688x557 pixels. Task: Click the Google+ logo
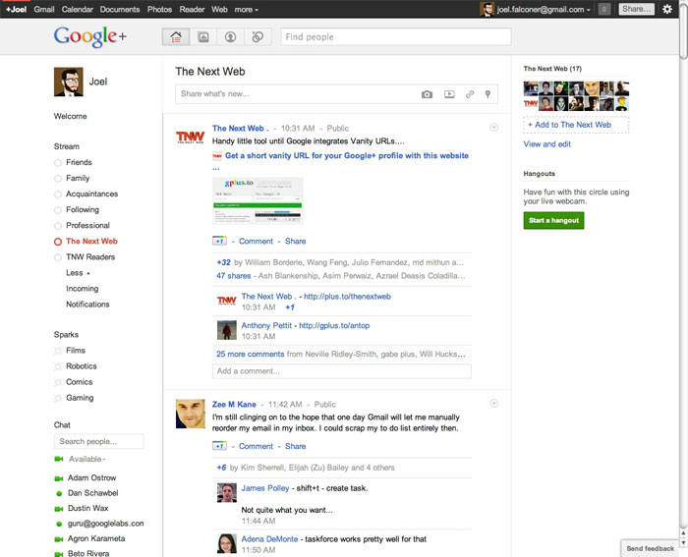pyautogui.click(x=90, y=36)
